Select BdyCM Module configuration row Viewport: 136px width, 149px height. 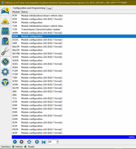(74, 50)
